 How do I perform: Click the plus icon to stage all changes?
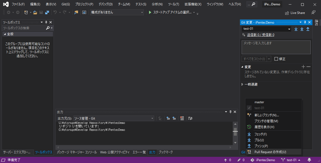click(303, 67)
